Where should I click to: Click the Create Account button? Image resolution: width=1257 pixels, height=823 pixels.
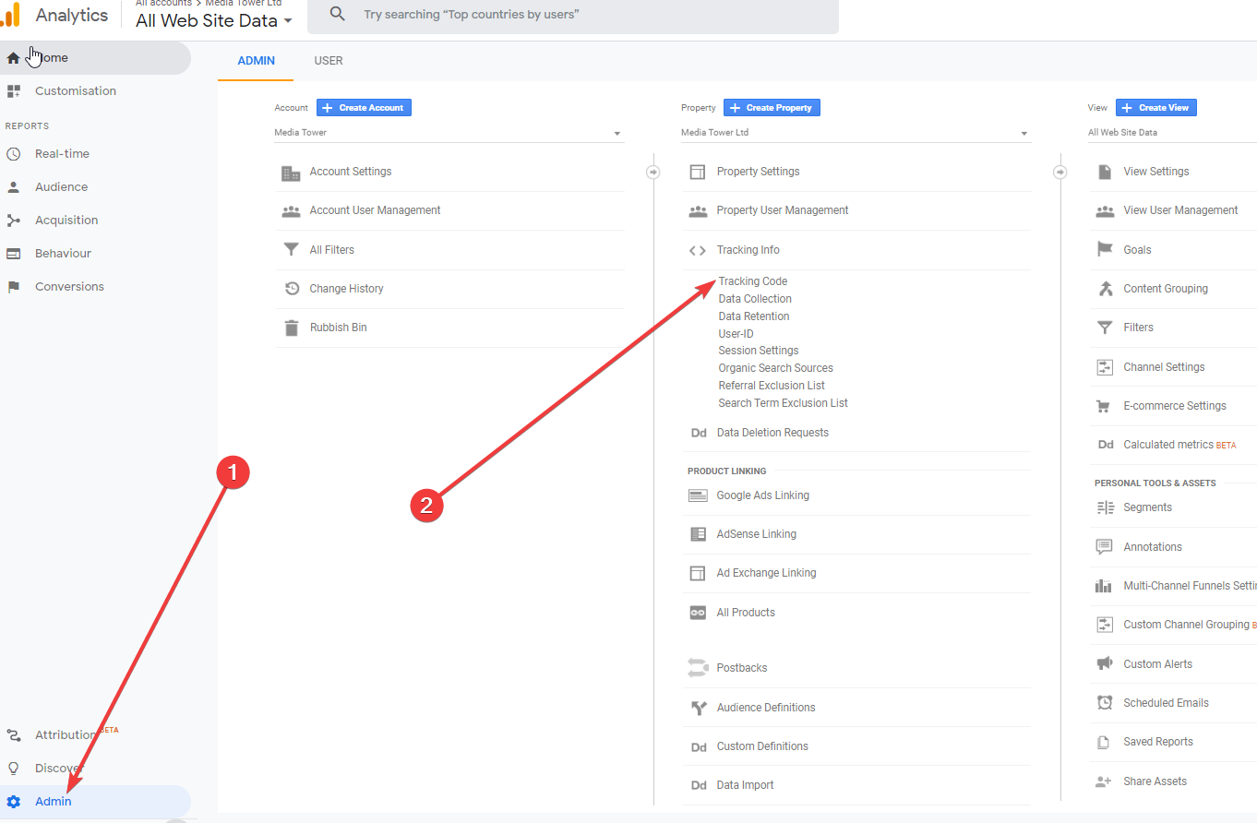click(364, 108)
